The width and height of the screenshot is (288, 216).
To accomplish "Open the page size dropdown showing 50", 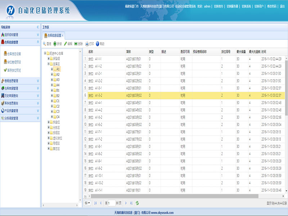I will (x=87, y=203).
